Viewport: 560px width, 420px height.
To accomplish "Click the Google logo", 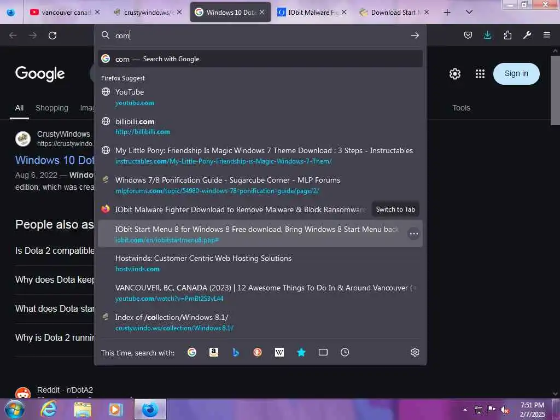I will (40, 74).
